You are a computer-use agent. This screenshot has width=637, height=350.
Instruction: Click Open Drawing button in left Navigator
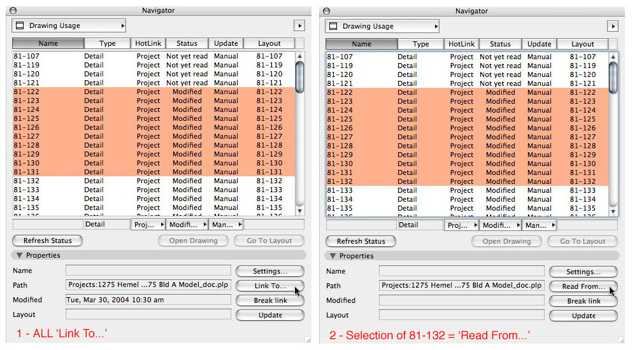(194, 241)
